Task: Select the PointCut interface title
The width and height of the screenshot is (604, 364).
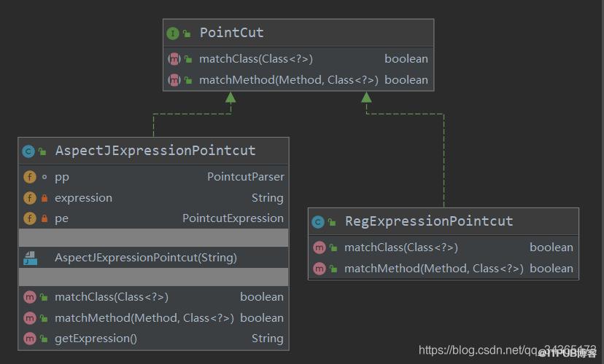Action: tap(231, 33)
